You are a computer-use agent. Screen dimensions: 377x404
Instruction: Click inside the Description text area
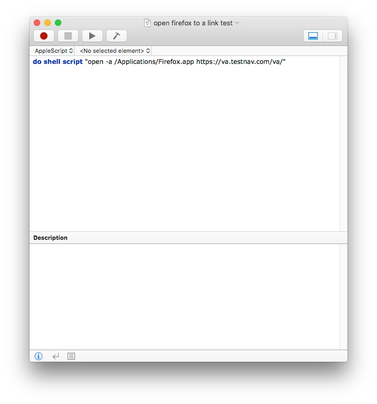click(184, 297)
